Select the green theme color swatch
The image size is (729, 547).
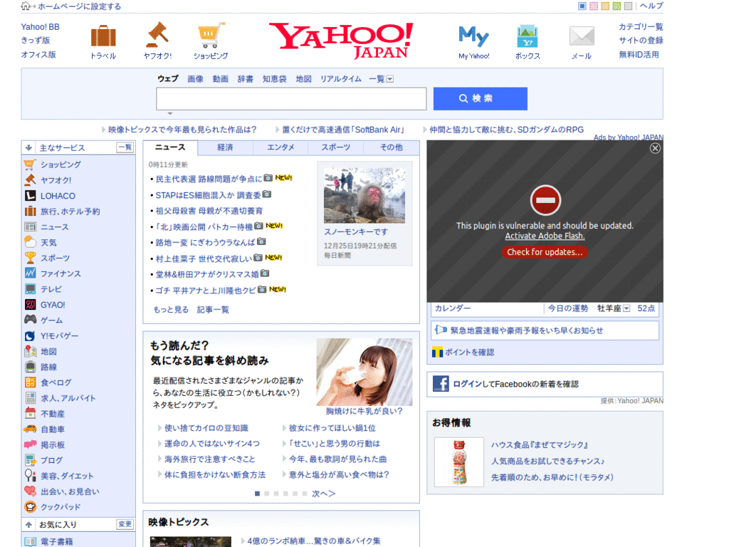point(617,6)
